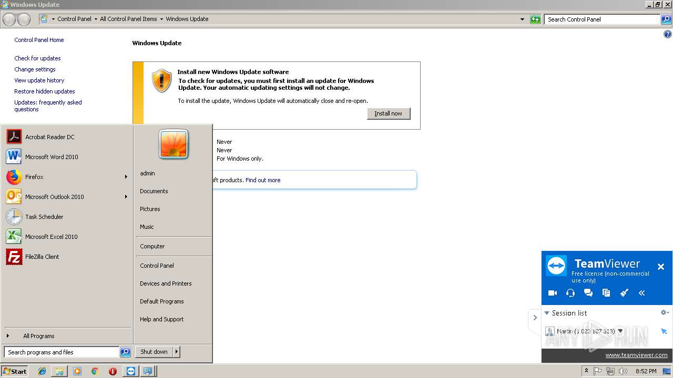Click the address bar refresh button
This screenshot has width=673, height=378.
(535, 19)
